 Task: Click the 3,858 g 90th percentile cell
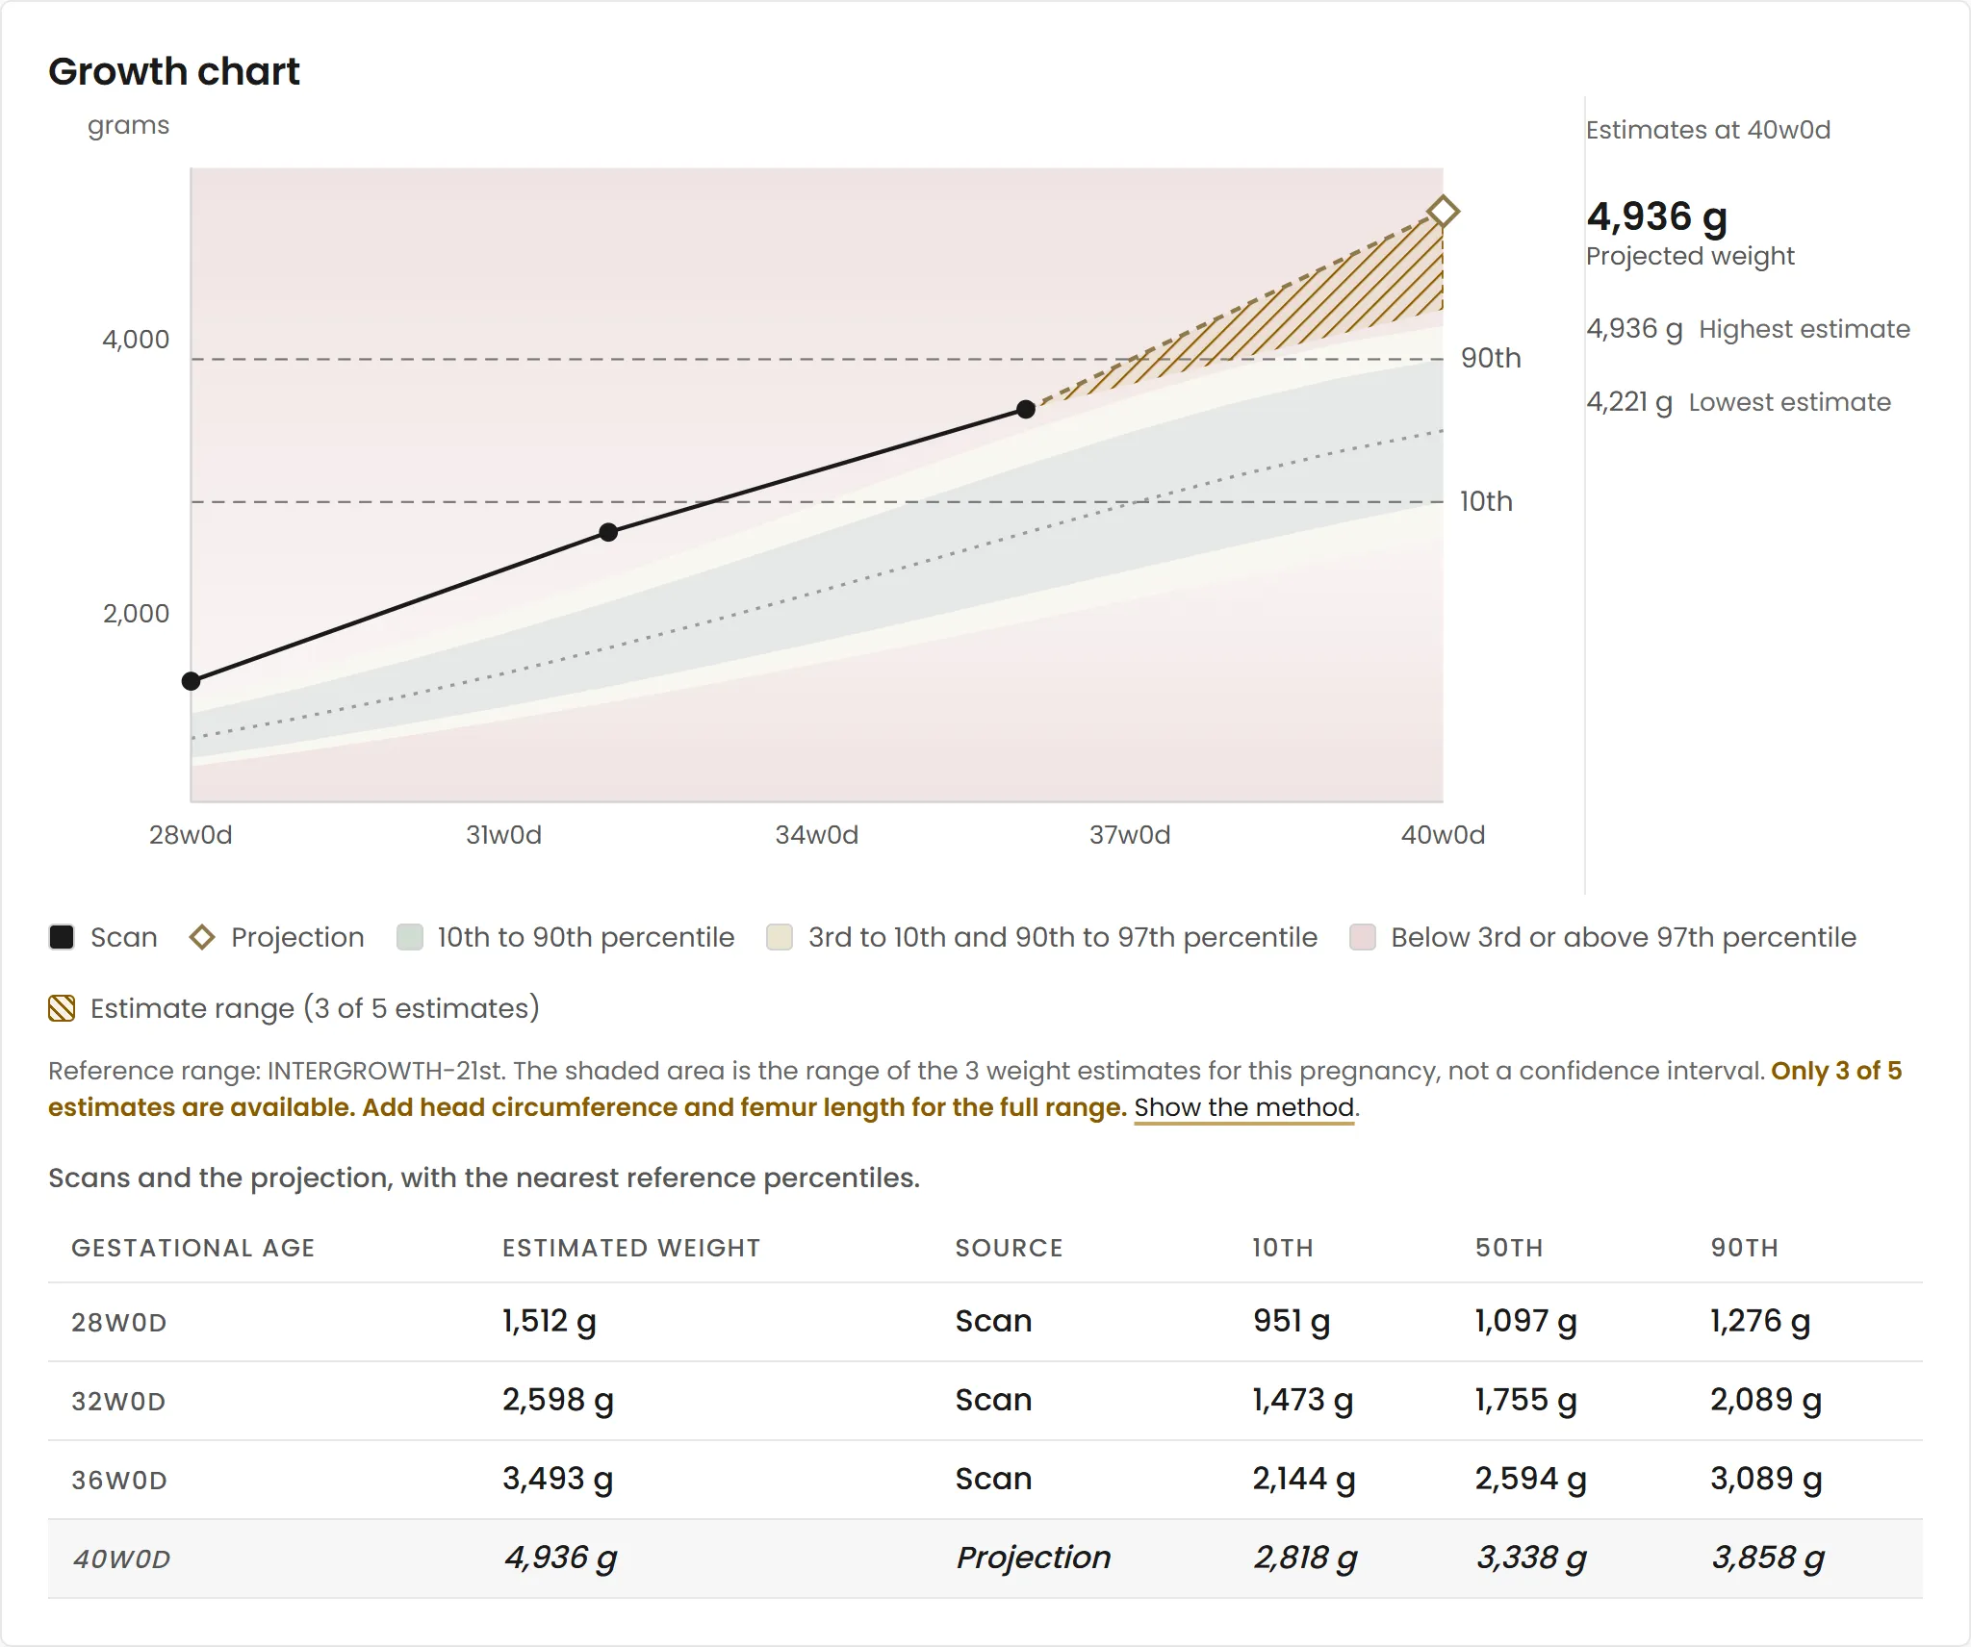(x=1768, y=1558)
